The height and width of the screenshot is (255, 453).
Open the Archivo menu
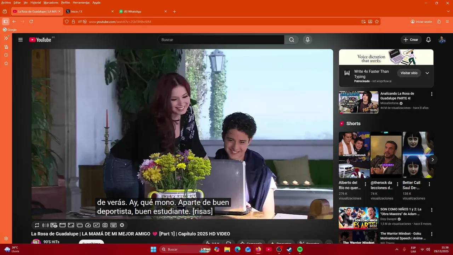tap(6, 2)
